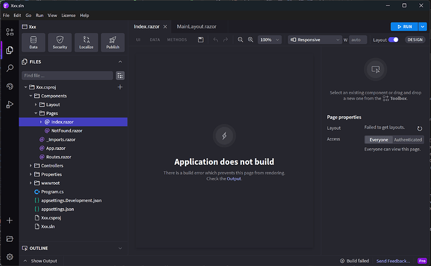Open the Localize button
Screen dimensions: 431x266
point(86,42)
